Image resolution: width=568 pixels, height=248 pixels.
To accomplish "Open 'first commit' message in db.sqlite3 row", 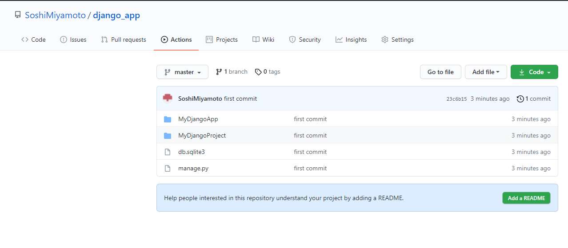I will point(310,152).
